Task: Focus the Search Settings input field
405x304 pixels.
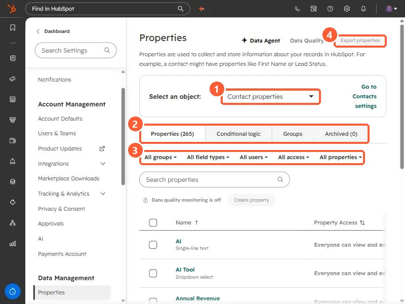Action: tap(75, 50)
